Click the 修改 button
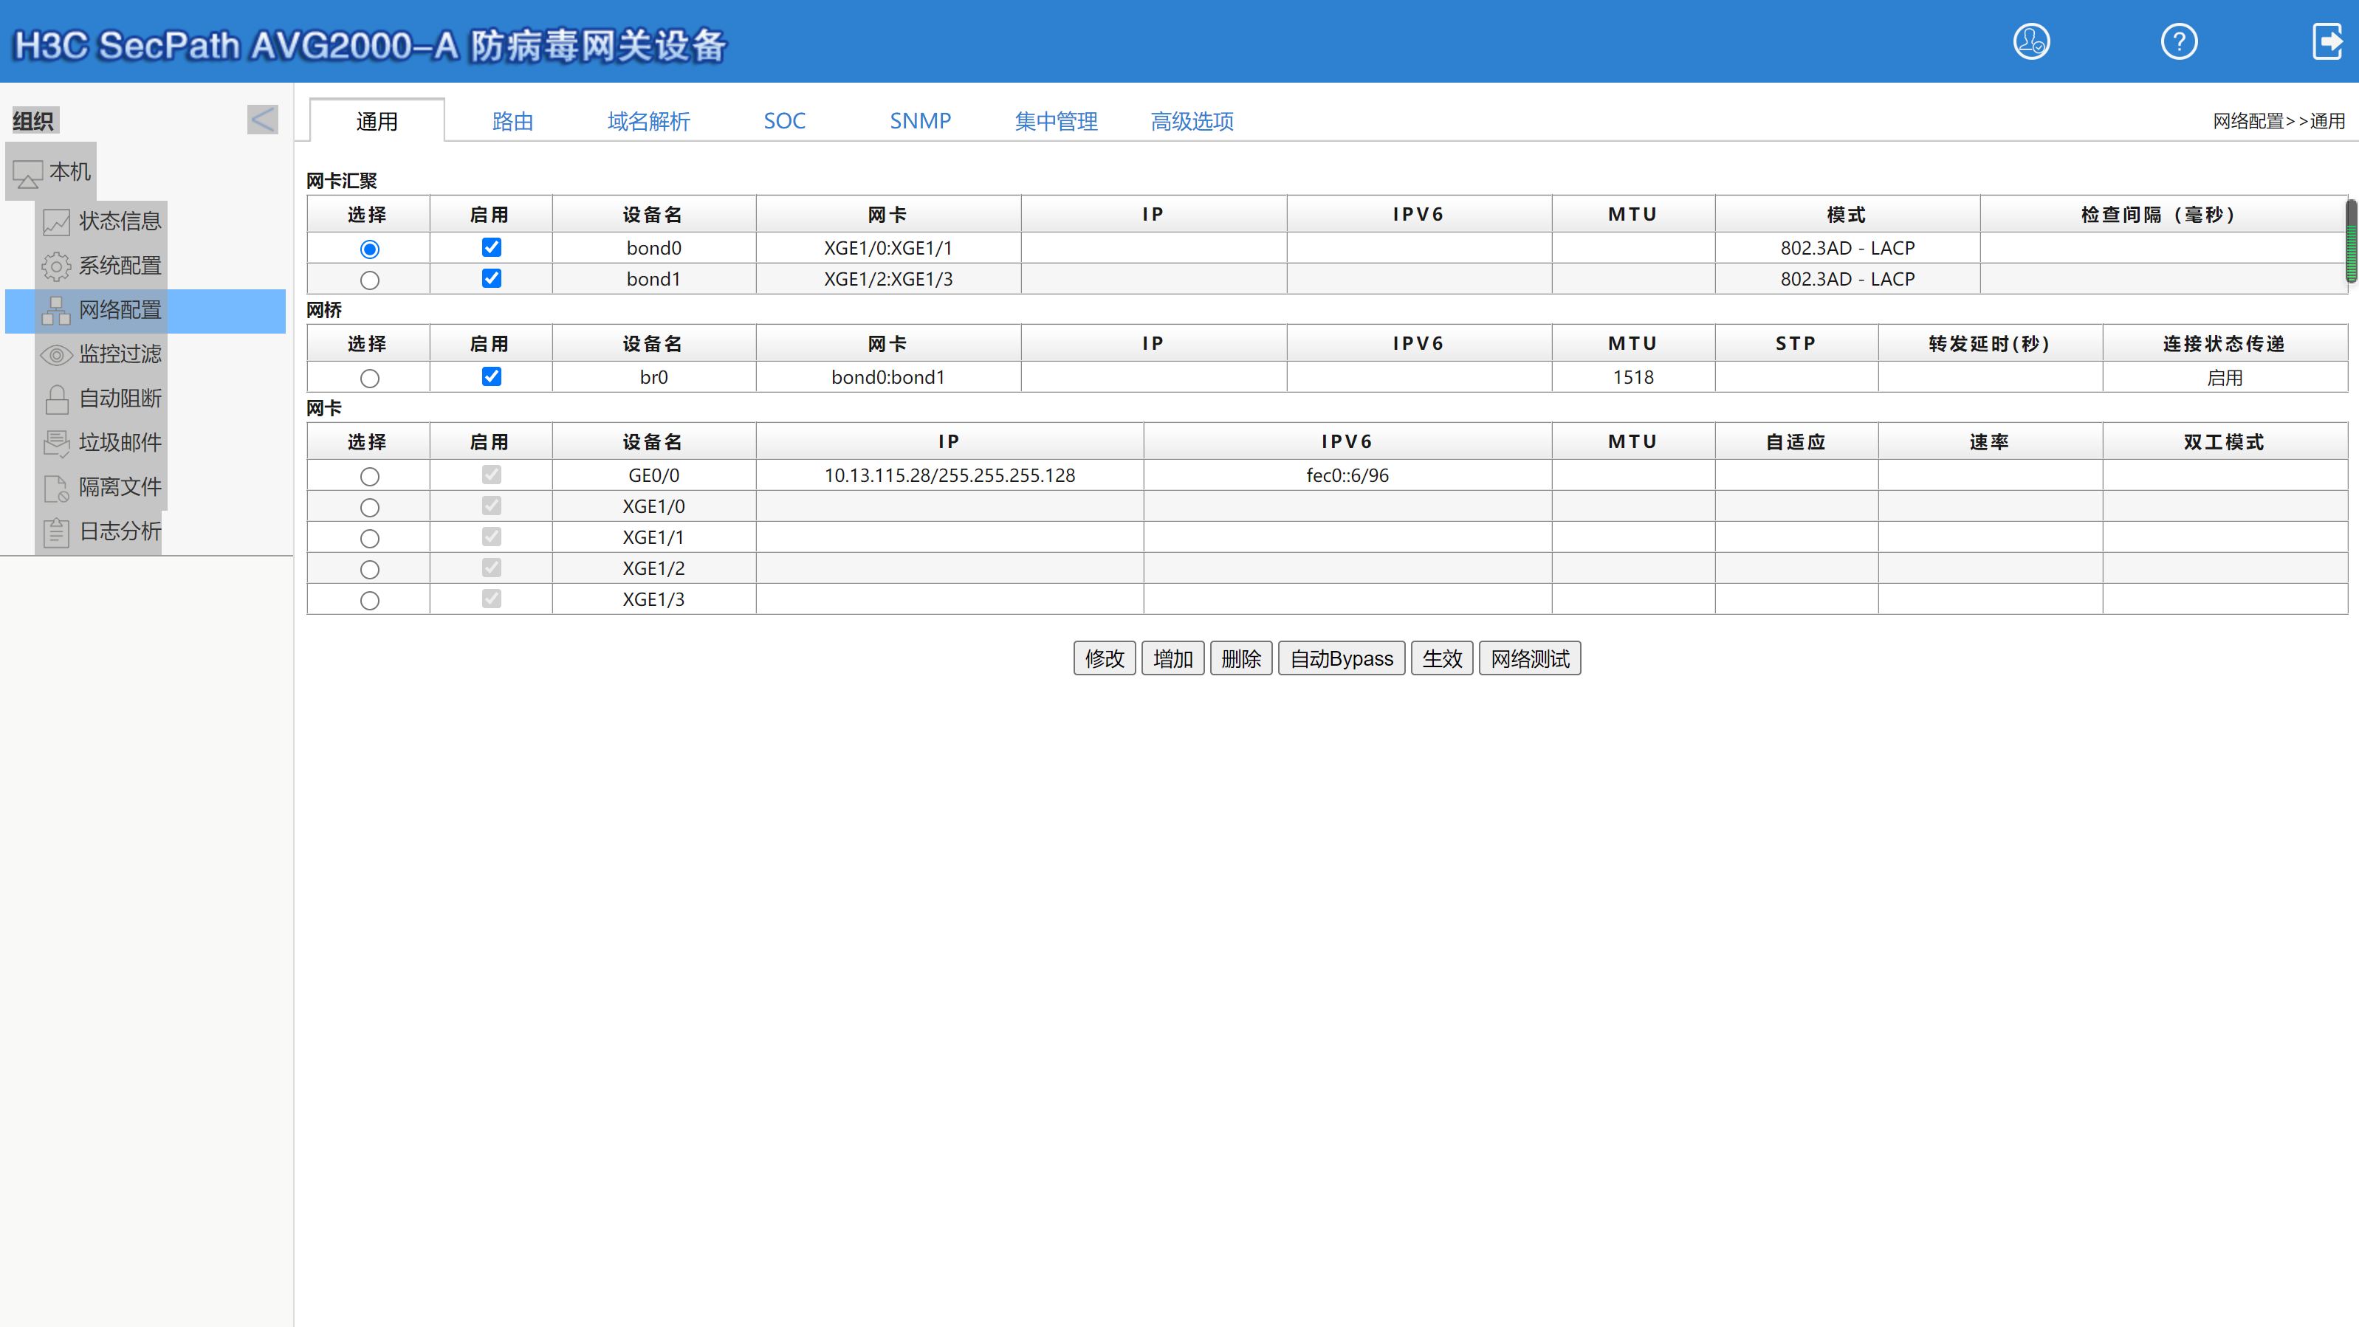Image resolution: width=2359 pixels, height=1327 pixels. [x=1104, y=658]
